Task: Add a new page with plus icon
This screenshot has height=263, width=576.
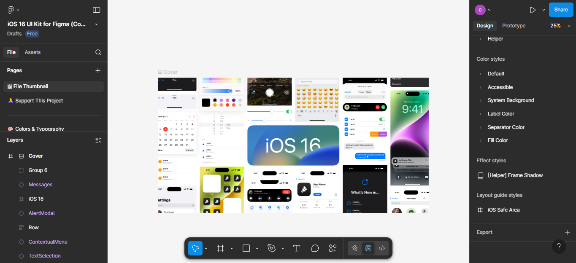Action: click(98, 70)
